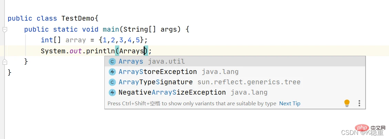Click the array variable name in the declaration
The width and height of the screenshot is (389, 139).
(x=76, y=40)
